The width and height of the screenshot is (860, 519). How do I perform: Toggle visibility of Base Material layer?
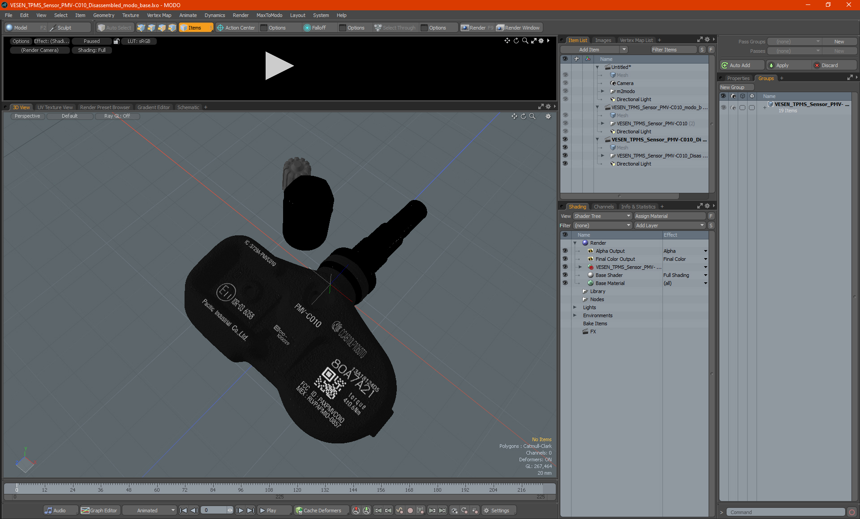click(565, 283)
